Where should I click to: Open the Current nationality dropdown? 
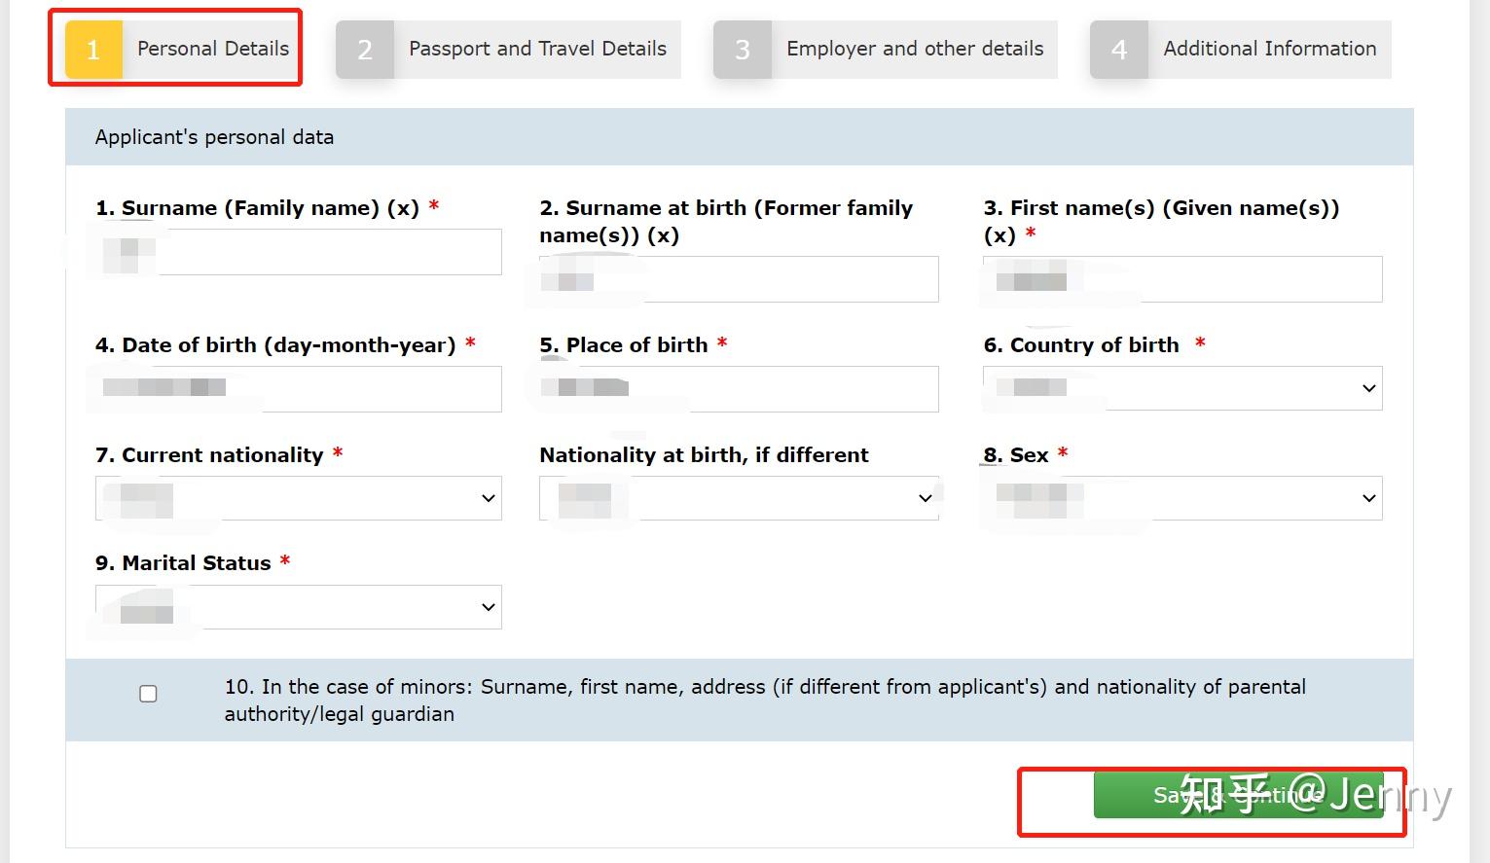(299, 498)
